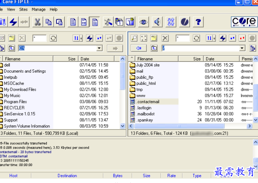
Task: Click the remote filter input field
Action: [182, 38]
